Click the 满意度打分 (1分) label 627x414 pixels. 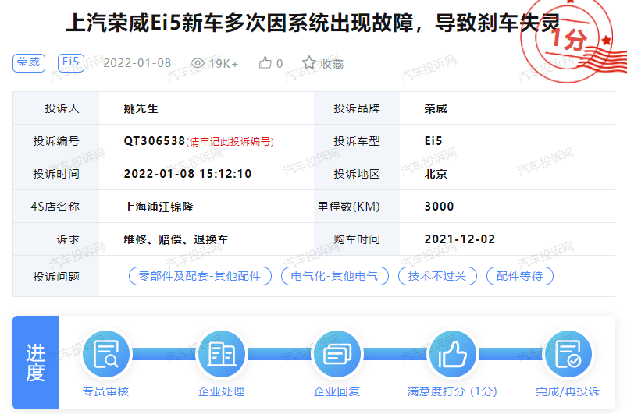click(452, 391)
